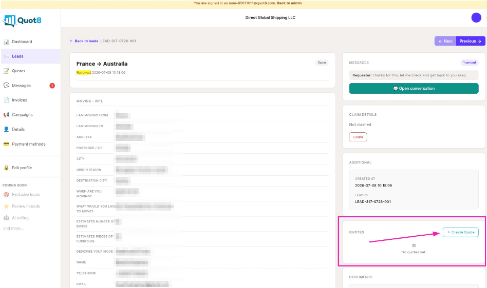Open conversation with the requester

(414, 88)
